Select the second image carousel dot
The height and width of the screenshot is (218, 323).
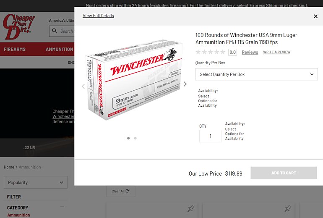135,138
